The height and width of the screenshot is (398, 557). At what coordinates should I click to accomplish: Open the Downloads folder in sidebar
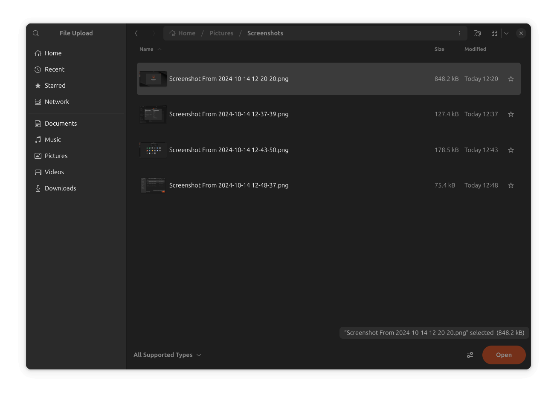pos(60,188)
